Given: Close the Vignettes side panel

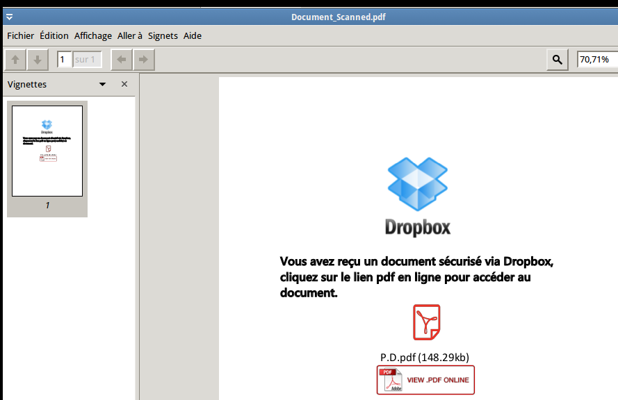Looking at the screenshot, I should tap(124, 84).
